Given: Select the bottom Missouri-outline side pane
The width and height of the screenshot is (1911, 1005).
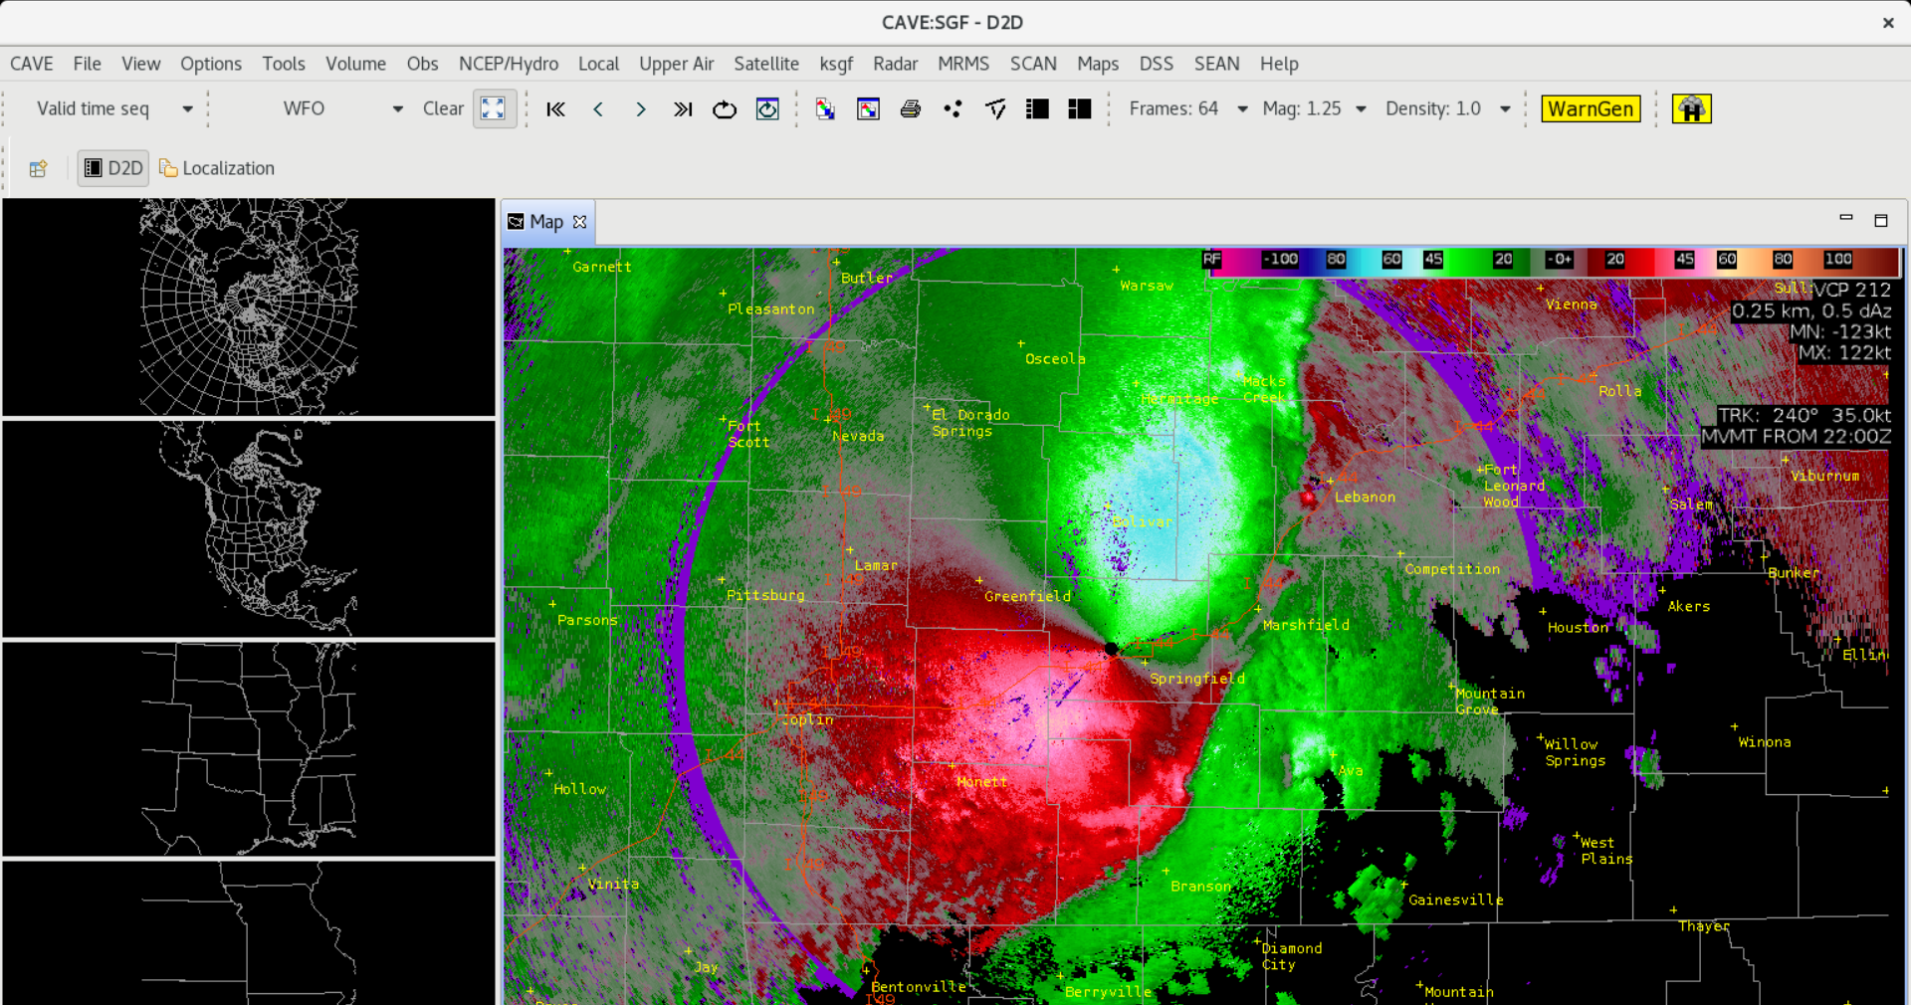Looking at the screenshot, I should point(249,933).
